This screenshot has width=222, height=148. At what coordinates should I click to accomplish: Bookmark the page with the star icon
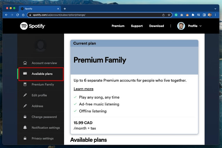coord(169,15)
